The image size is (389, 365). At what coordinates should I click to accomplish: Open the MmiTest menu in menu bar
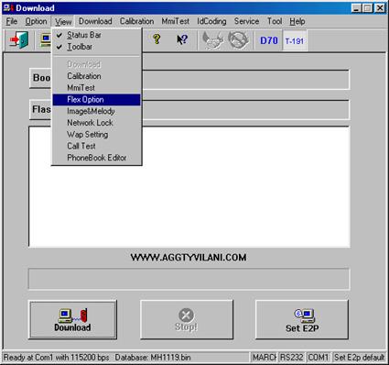click(176, 21)
